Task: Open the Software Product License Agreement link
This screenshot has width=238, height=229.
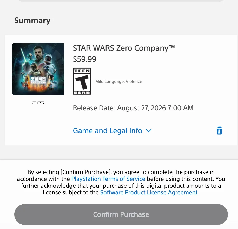Action: click(x=149, y=193)
